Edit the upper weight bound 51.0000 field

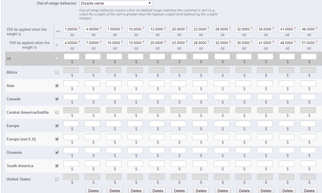pyautogui.click(x=308, y=43)
